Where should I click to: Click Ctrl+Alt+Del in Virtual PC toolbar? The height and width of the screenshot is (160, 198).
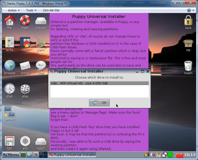[x=51, y=10]
